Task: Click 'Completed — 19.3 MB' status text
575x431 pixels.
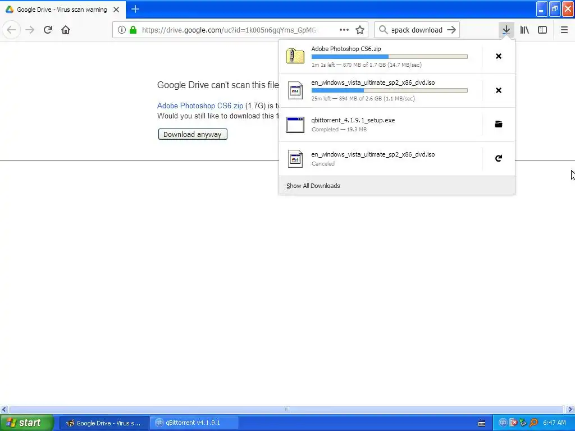Action: coord(339,130)
